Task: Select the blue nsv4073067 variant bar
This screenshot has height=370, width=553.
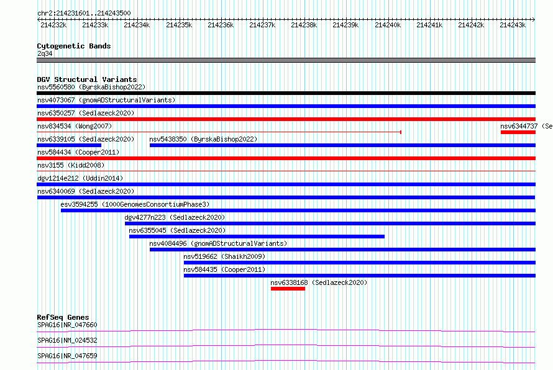Action: click(x=286, y=106)
